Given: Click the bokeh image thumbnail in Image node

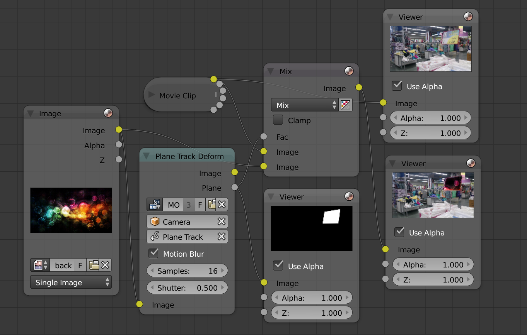Looking at the screenshot, I should click(71, 210).
